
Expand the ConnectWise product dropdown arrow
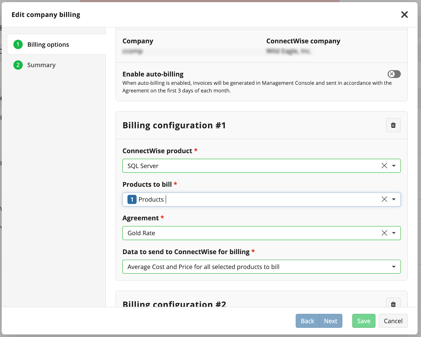394,166
